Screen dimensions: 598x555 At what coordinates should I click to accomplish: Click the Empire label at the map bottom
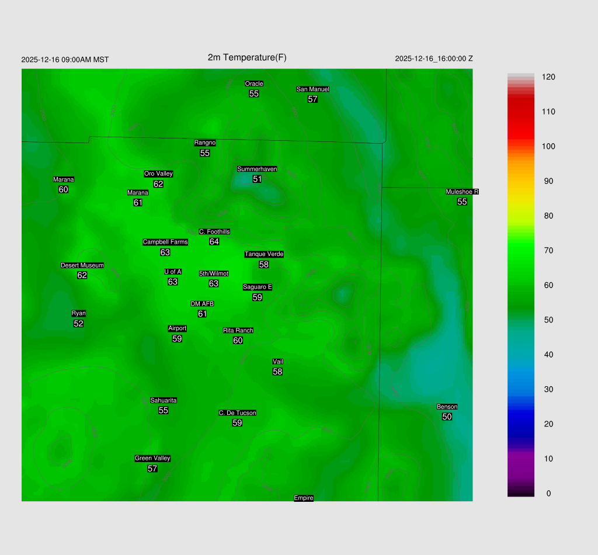[x=304, y=498]
